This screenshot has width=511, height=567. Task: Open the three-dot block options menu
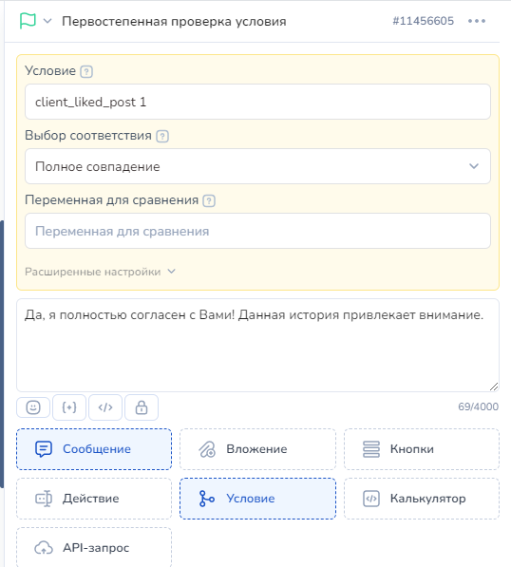coord(477,21)
